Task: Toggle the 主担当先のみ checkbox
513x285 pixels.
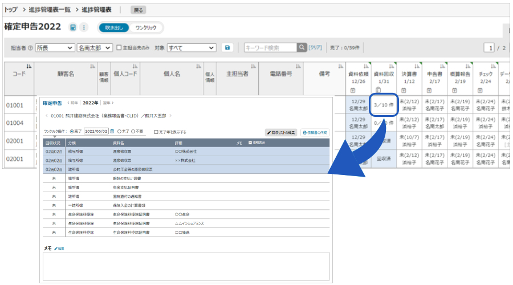Action: pos(119,48)
